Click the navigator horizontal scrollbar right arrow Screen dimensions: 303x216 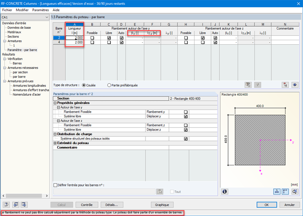tap(47, 196)
